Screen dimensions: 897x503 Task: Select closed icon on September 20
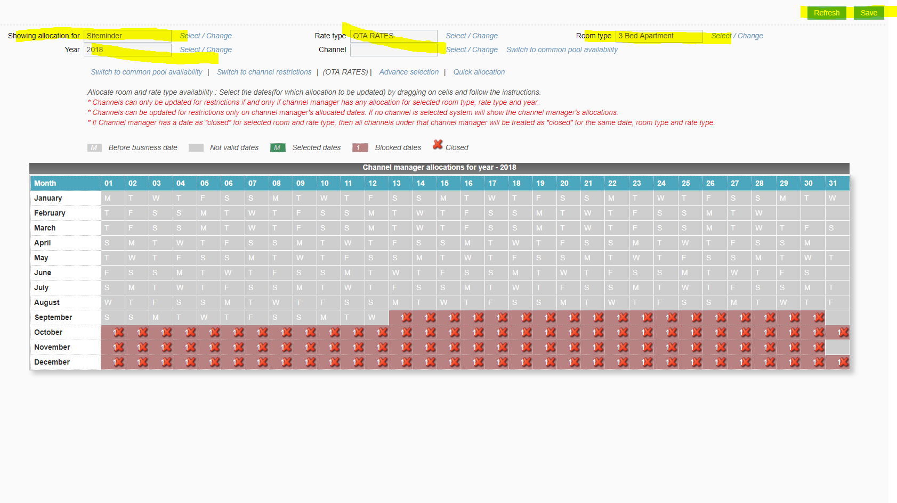click(574, 317)
